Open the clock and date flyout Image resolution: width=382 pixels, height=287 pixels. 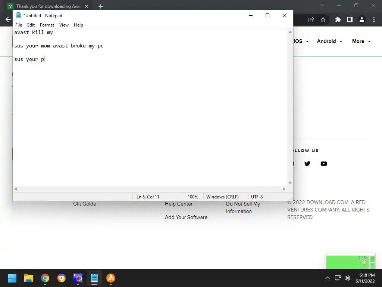365,278
